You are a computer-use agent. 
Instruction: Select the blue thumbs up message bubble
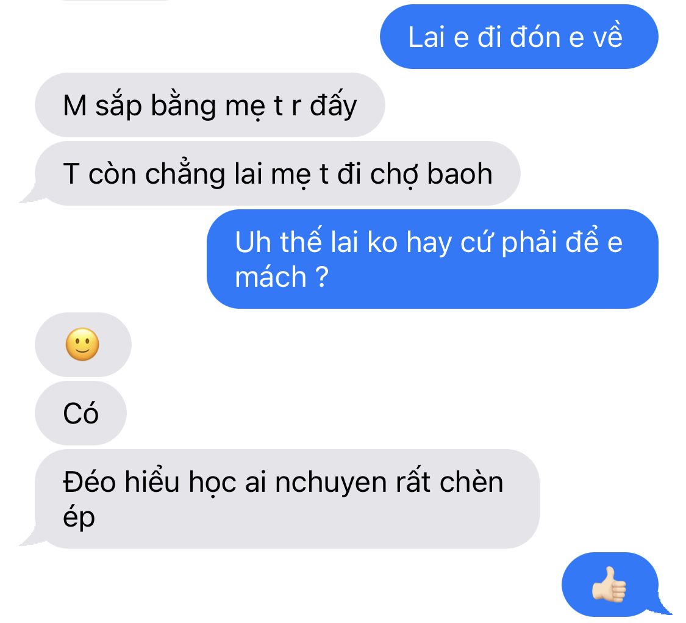click(610, 585)
